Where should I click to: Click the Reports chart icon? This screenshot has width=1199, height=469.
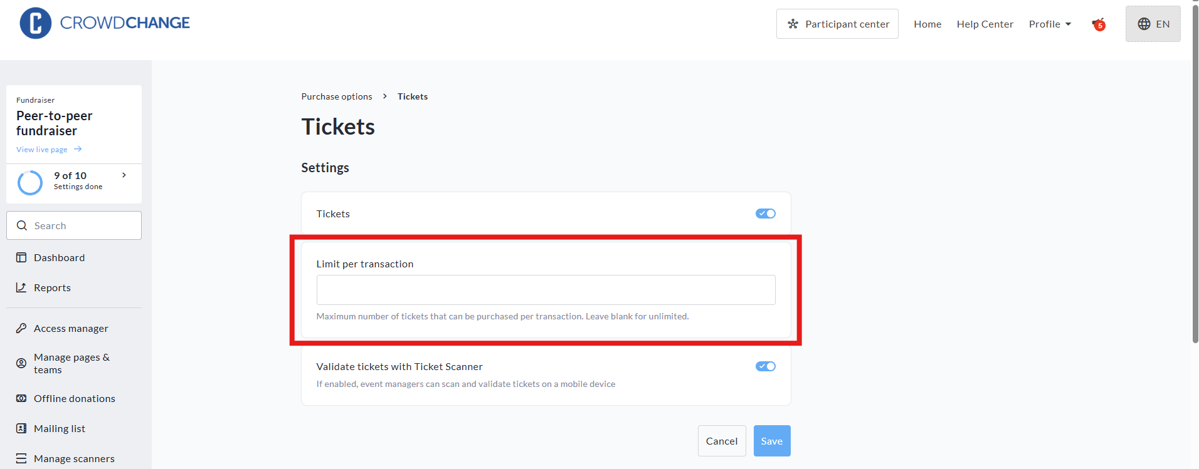point(21,287)
